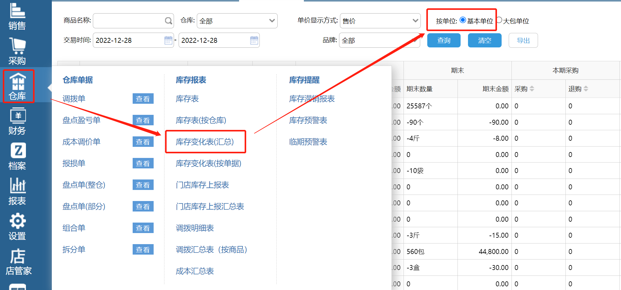The width and height of the screenshot is (621, 290).
Task: Open the 采购 purchasing cart icon
Action: click(x=17, y=51)
